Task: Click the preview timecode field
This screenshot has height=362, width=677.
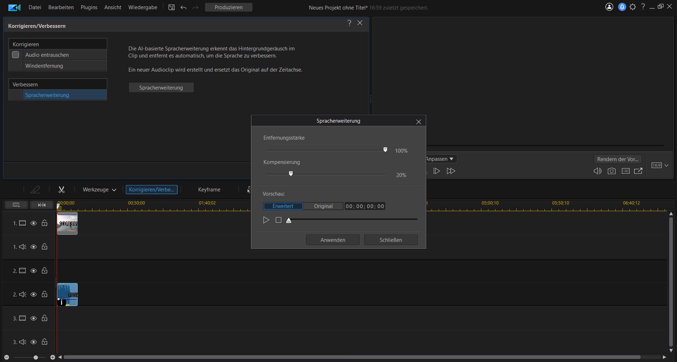Action: coord(365,206)
